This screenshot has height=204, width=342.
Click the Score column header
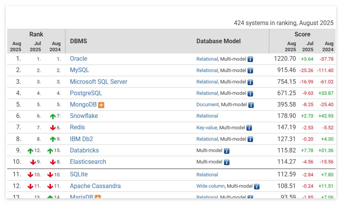tap(302, 35)
